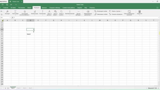
Task: Open Recently used functions star icon
Action: [25, 11]
